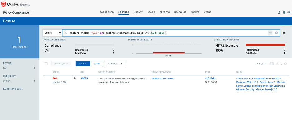Click the 1 Total Instance tile
This screenshot has height=120, width=292.
point(20,42)
